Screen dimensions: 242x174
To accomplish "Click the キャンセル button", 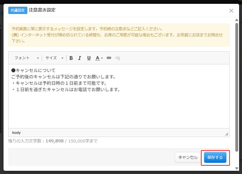I will click(188, 157).
